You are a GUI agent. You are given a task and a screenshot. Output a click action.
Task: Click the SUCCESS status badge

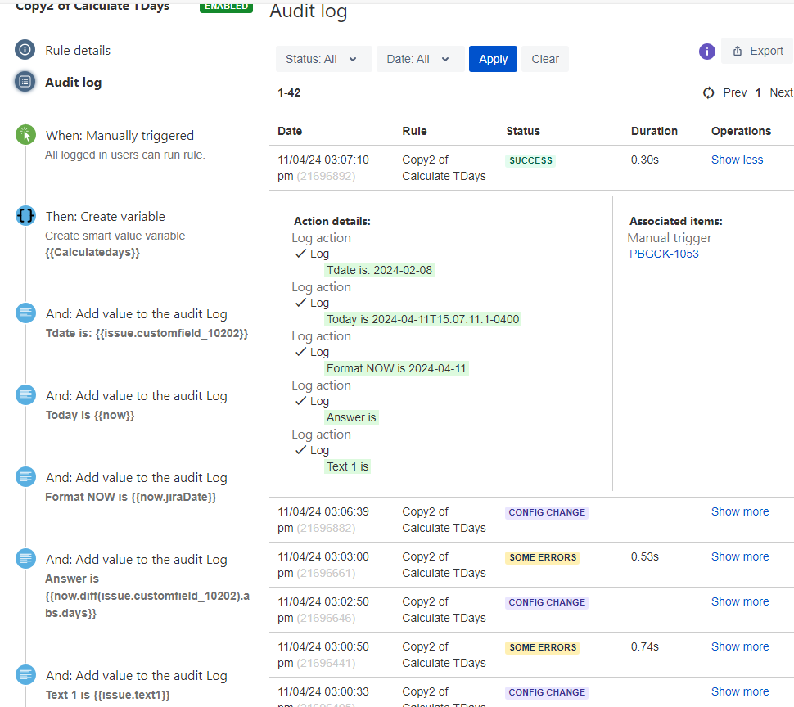tap(530, 160)
